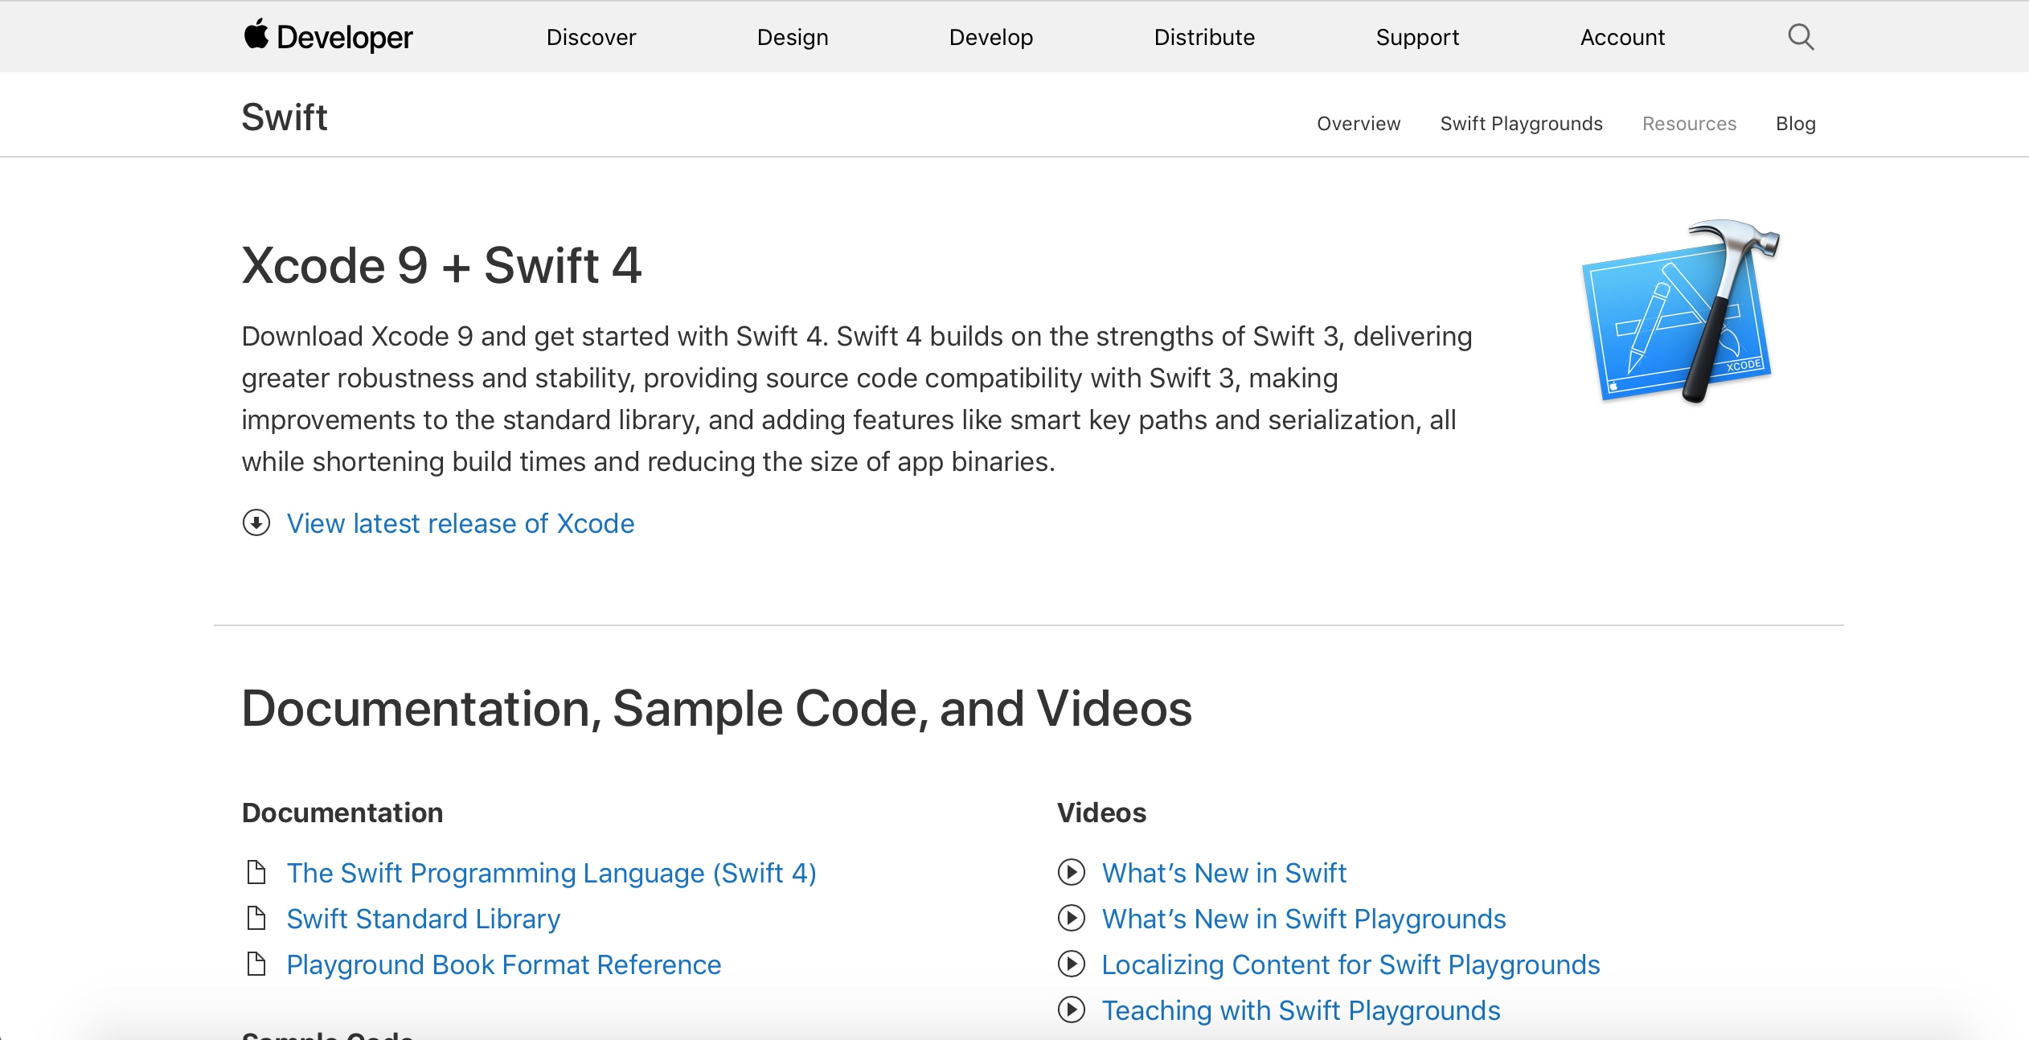
Task: Open the Design menu item
Action: click(792, 38)
